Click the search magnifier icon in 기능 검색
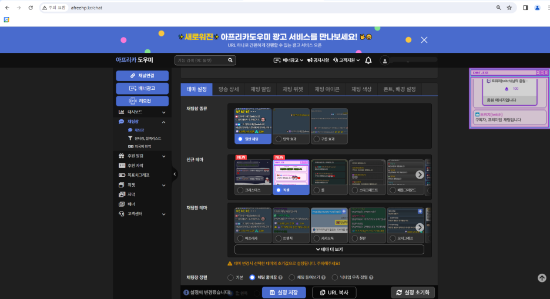Image resolution: width=550 pixels, height=299 pixels. point(230,61)
